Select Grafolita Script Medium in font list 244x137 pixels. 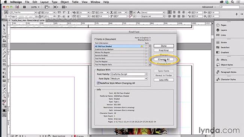pyautogui.click(x=119, y=49)
